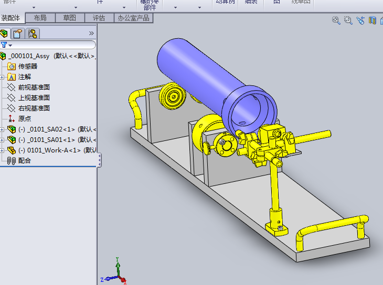Click the Section View icon

pyautogui.click(x=372, y=20)
